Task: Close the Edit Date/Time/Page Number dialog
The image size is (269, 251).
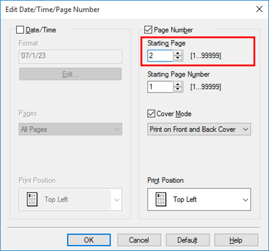Action: pyautogui.click(x=259, y=9)
